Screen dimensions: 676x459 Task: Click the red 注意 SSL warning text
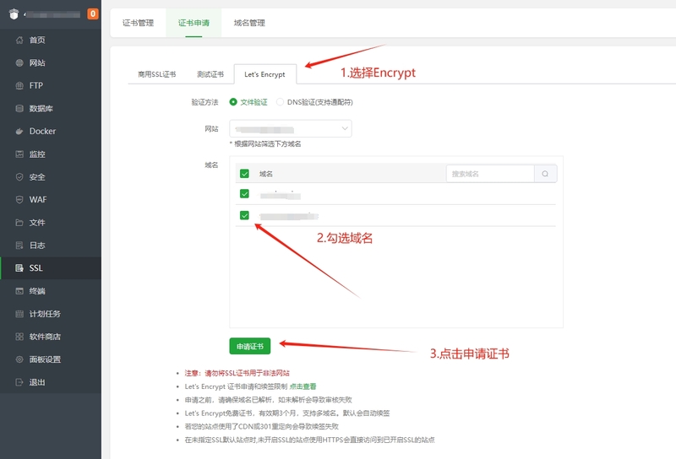(x=237, y=373)
